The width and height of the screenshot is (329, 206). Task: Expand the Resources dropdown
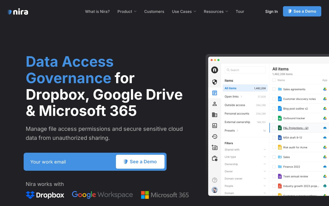click(216, 12)
